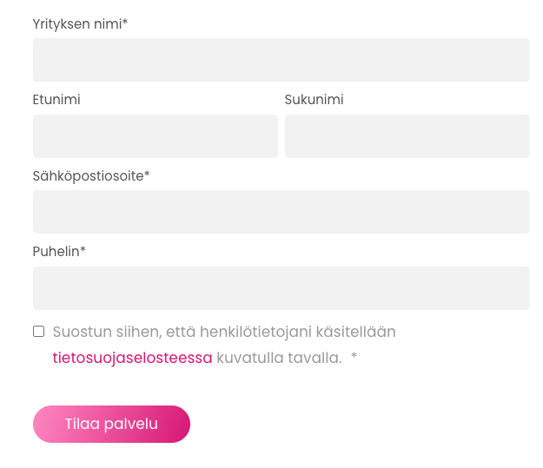The width and height of the screenshot is (543, 468).
Task: Click the 'kuvatulla tavalla' text
Action: click(x=279, y=358)
